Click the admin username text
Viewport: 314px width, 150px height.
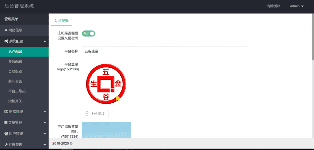295,6
